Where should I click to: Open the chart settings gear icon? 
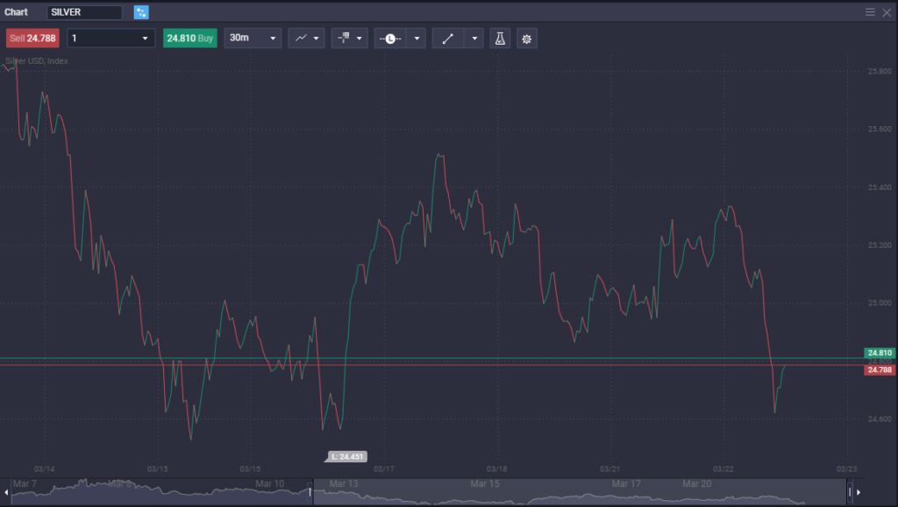(x=526, y=38)
